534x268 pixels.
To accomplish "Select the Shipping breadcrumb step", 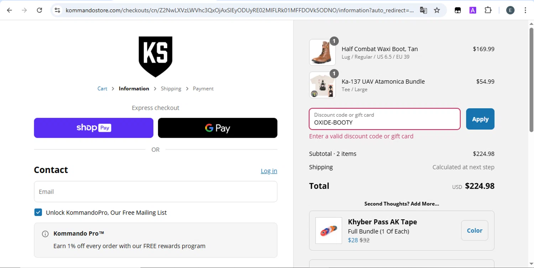I will 171,89.
